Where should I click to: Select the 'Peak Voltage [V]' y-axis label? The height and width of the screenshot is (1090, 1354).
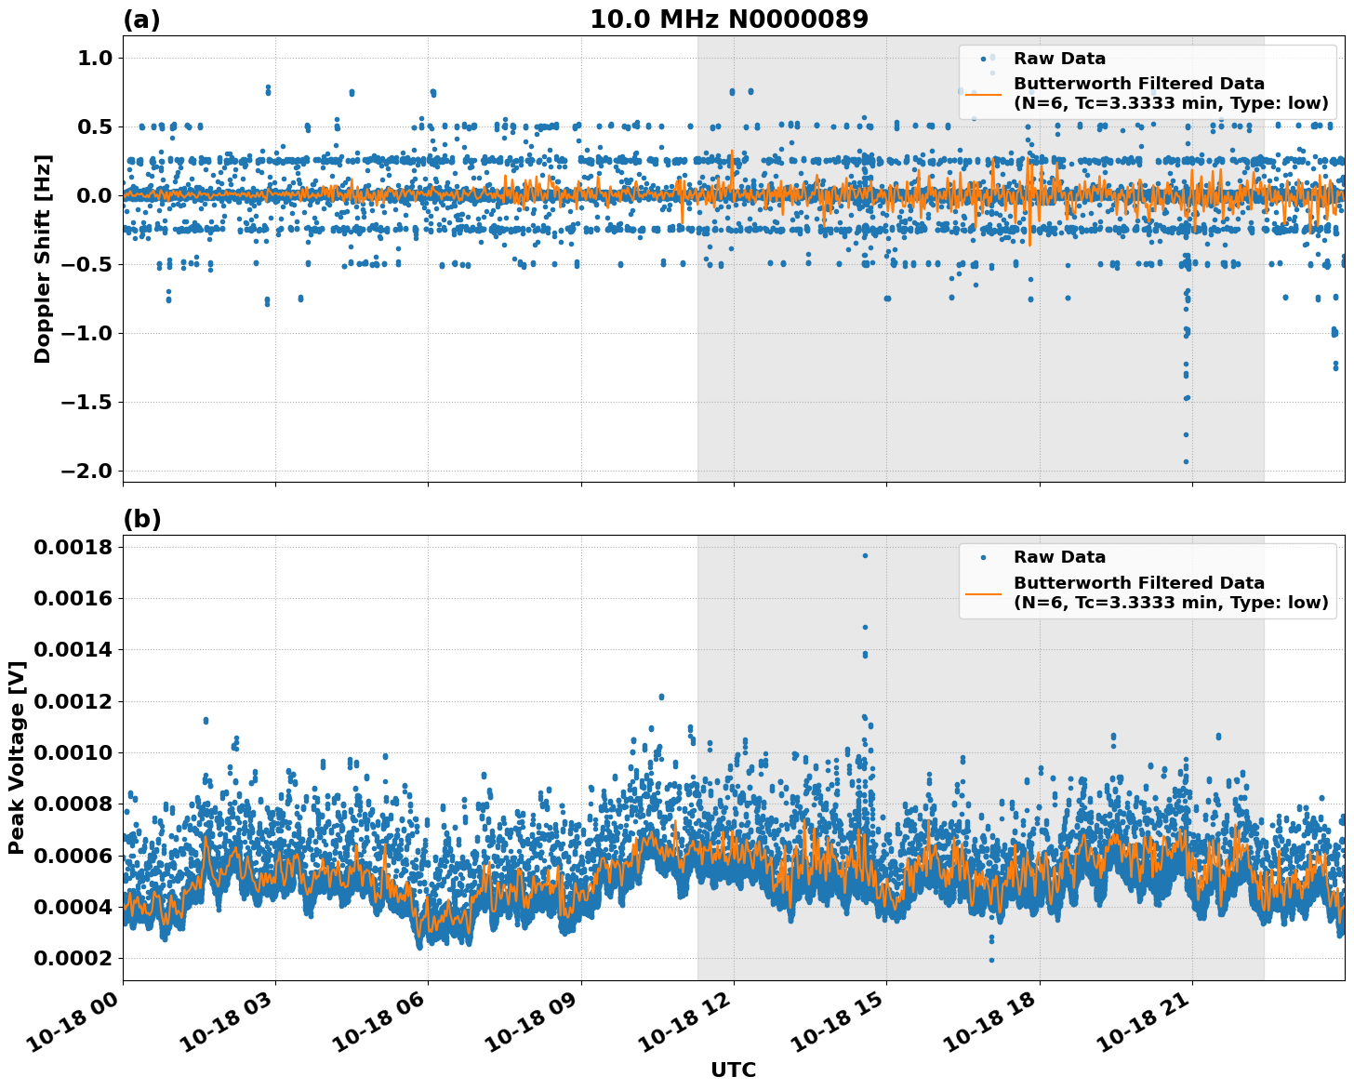pyautogui.click(x=17, y=757)
